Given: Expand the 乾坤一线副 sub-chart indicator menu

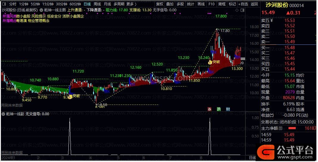Looking at the screenshot, I should tap(3, 114).
